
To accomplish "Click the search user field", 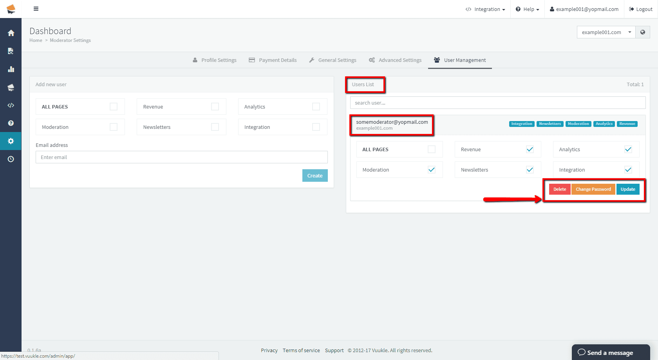I will click(497, 103).
